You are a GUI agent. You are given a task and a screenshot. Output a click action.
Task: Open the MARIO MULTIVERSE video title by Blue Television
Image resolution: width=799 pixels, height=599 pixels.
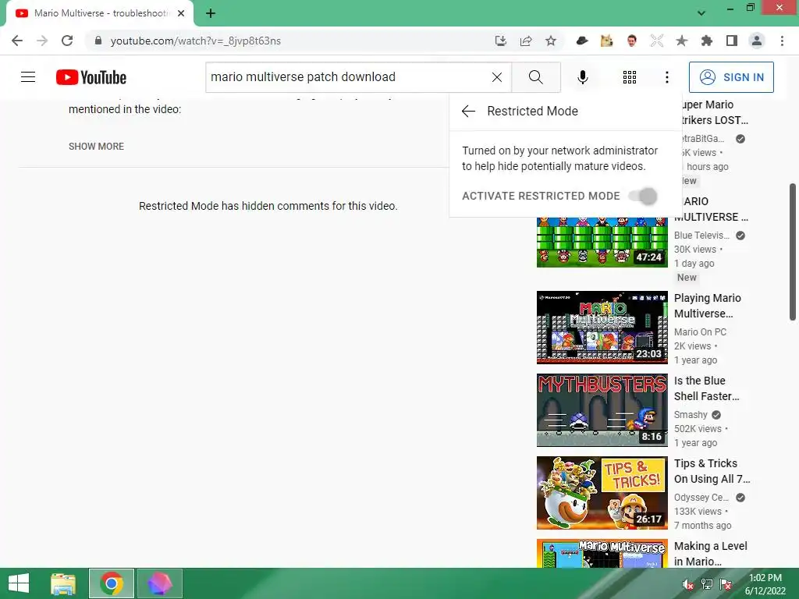[715, 209]
